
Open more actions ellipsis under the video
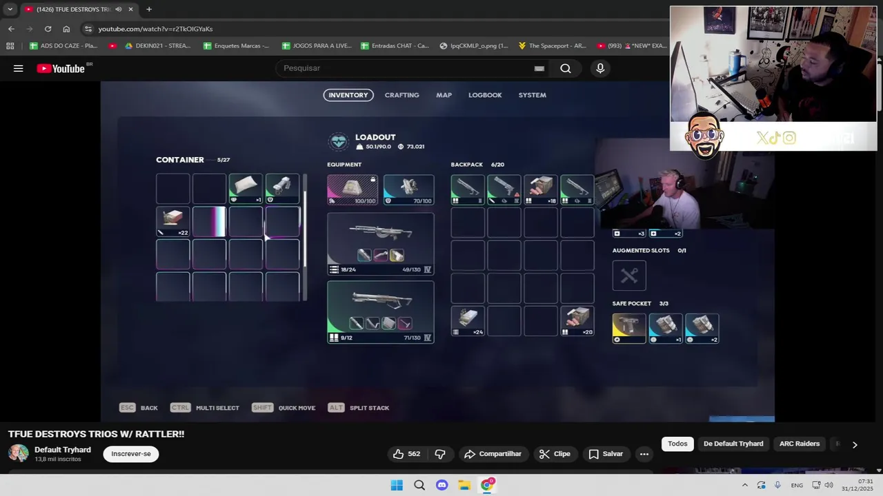point(644,454)
